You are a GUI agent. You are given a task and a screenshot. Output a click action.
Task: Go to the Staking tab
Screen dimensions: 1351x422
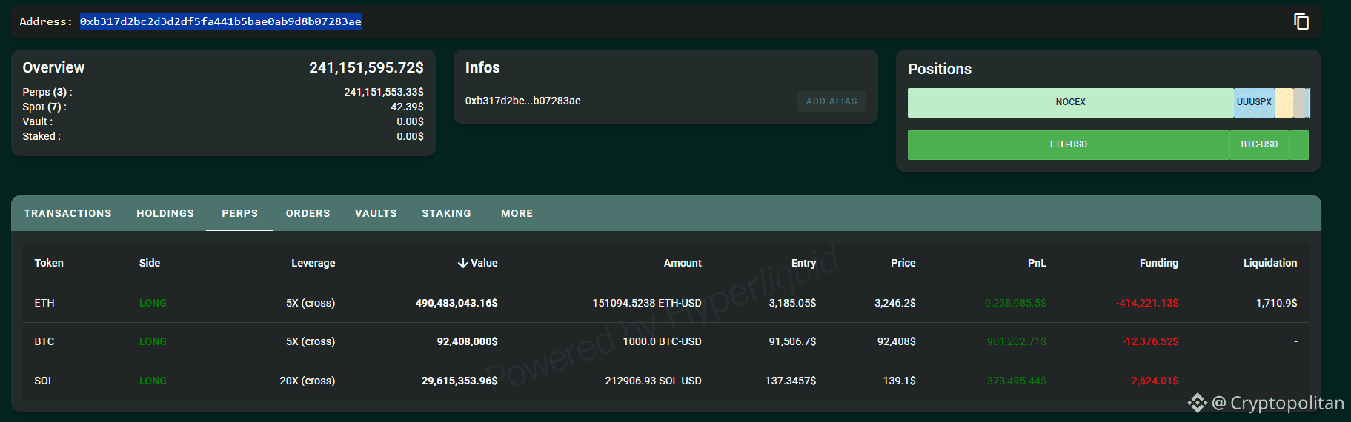click(446, 213)
